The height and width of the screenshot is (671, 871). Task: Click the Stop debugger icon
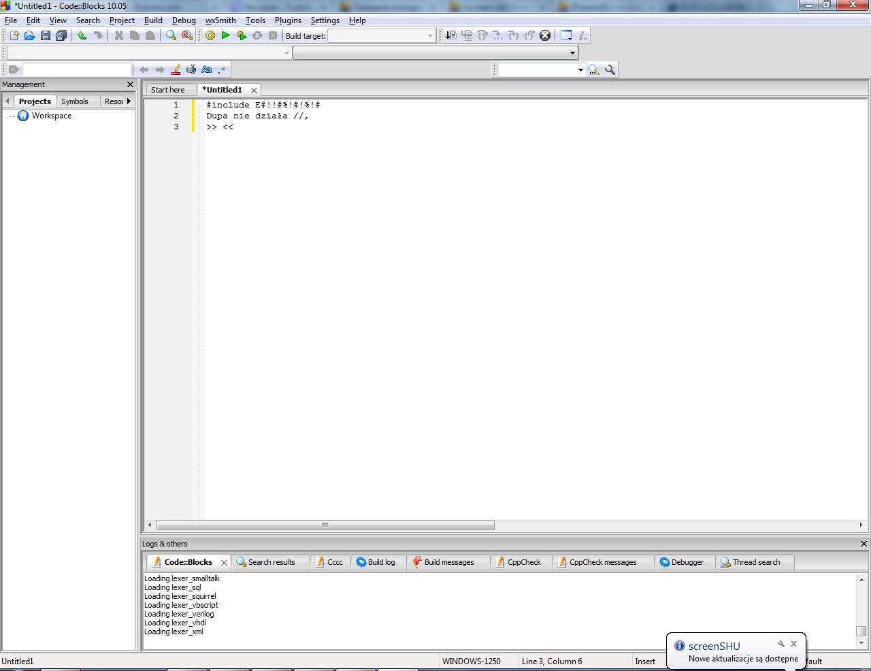coord(545,35)
